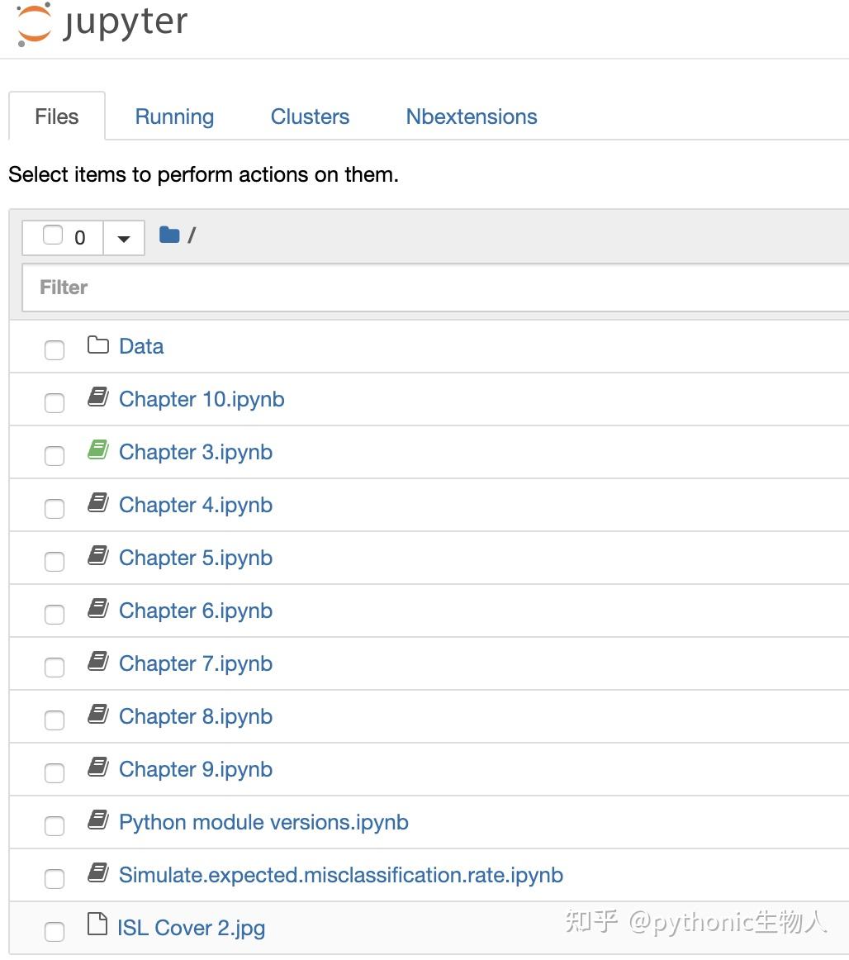The image size is (849, 960).
Task: Open the Chapter 8.ipynb link
Action: (196, 716)
